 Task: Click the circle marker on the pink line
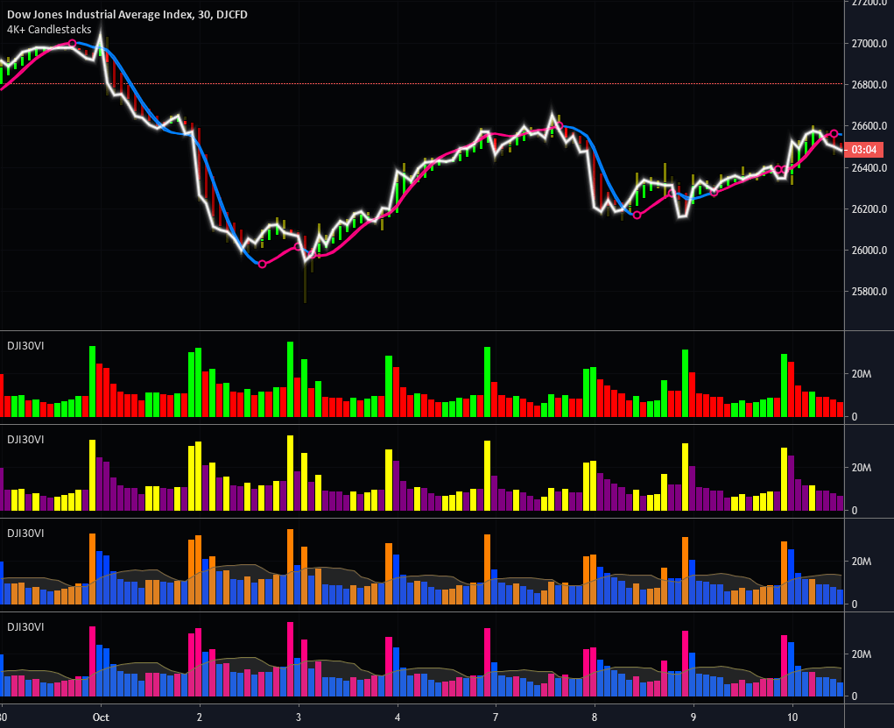(261, 264)
